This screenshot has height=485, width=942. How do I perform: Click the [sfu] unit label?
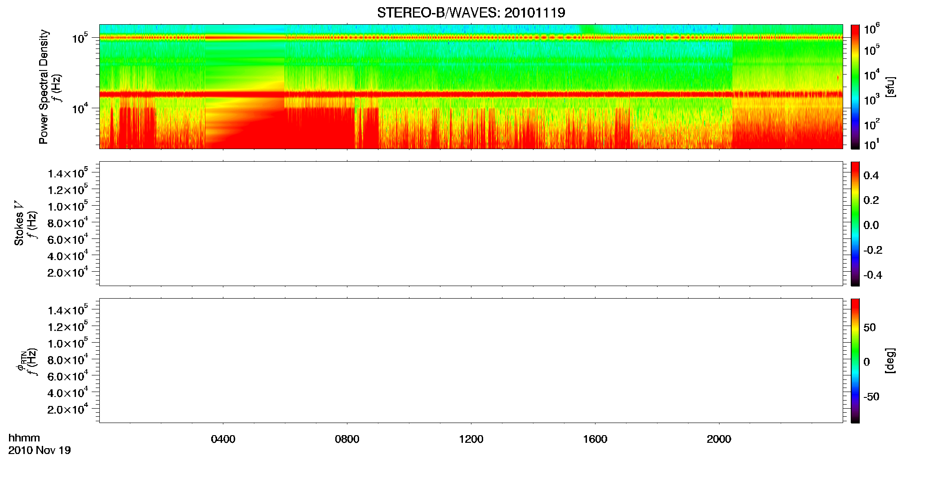(890, 87)
